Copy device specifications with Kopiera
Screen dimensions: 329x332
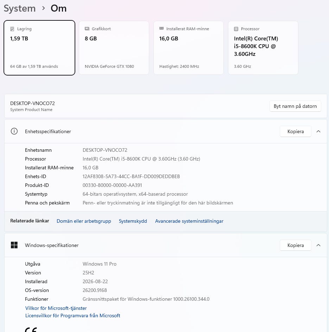pyautogui.click(x=296, y=131)
